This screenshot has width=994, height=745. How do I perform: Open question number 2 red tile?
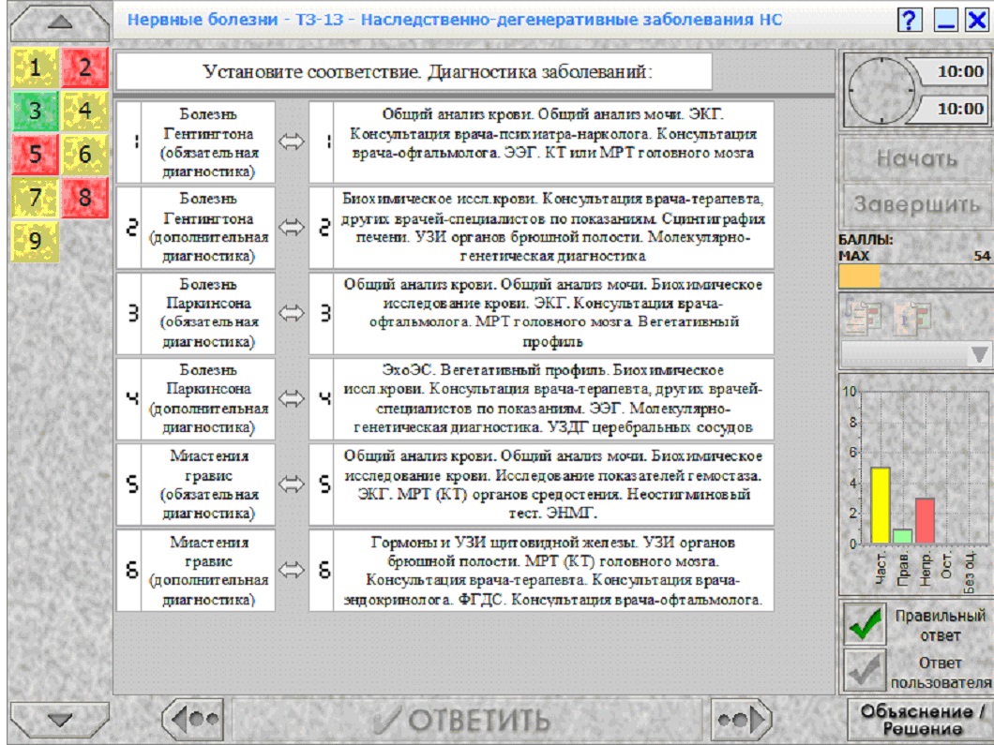[85, 67]
